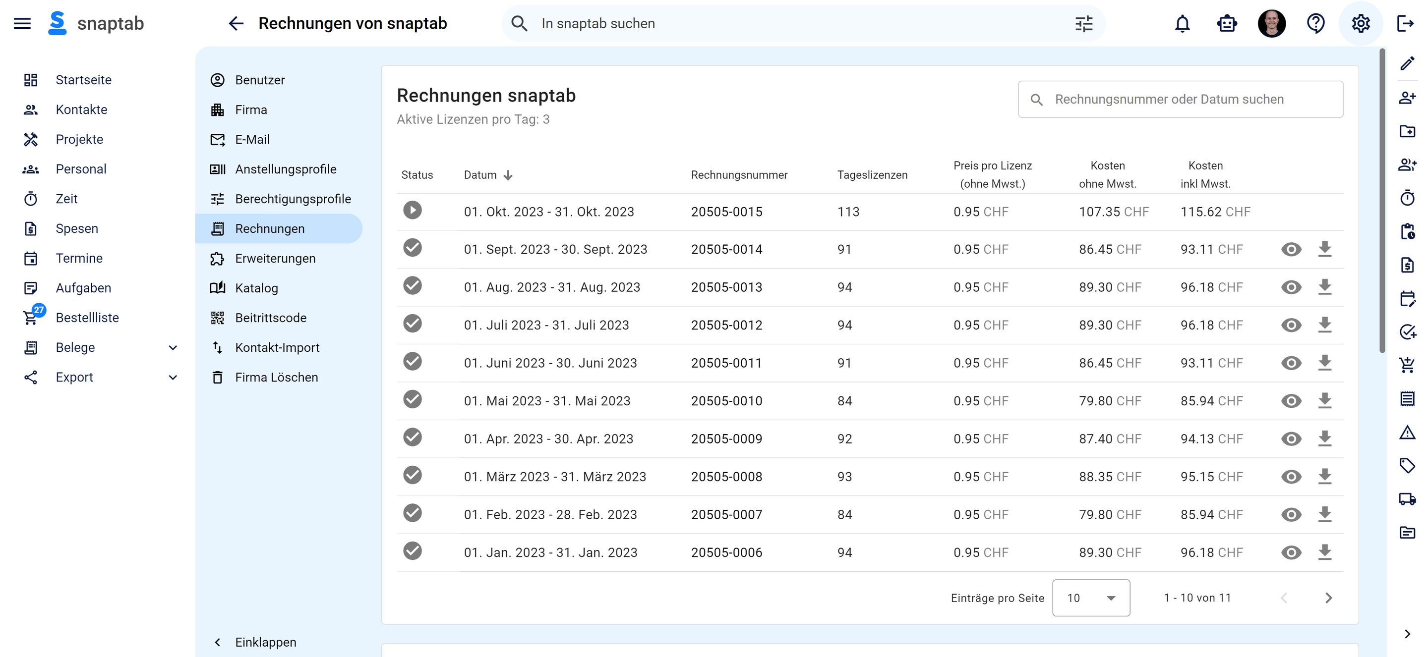Click the in-progress status icon for October invoice
The width and height of the screenshot is (1428, 657).
click(413, 210)
